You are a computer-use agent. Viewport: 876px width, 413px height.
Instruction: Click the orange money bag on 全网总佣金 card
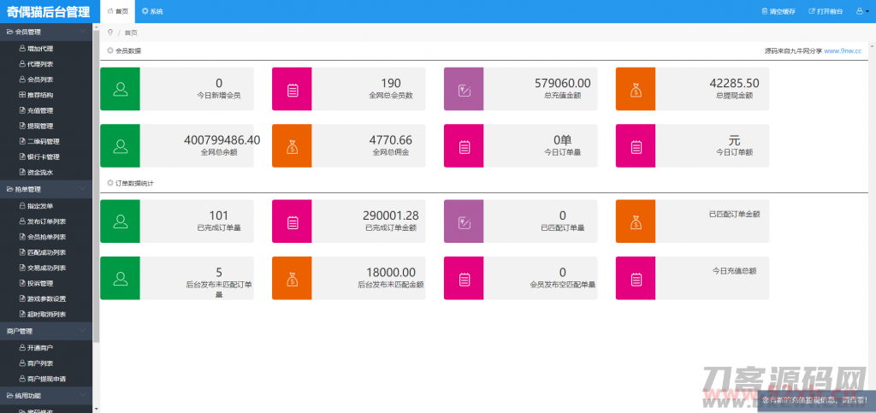coord(292,145)
